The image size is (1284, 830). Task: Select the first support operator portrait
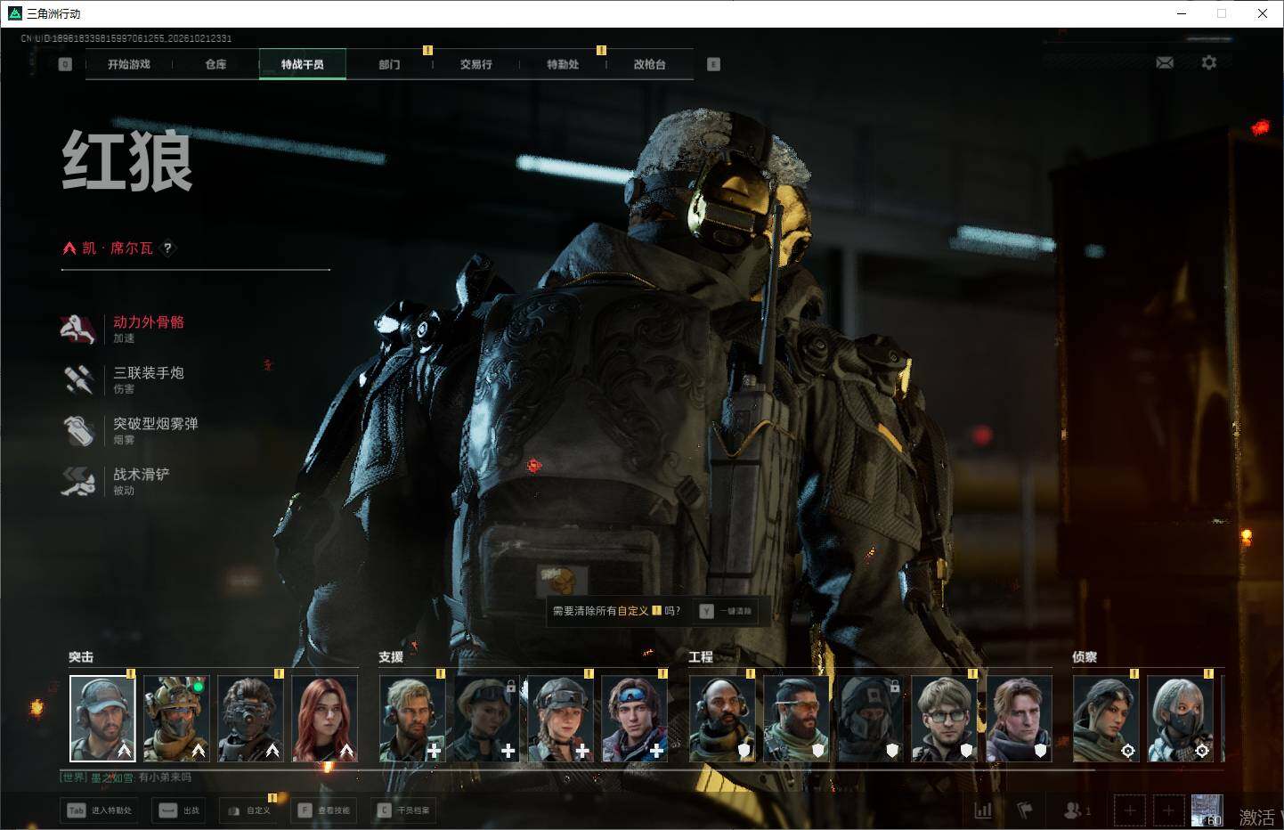(x=412, y=719)
